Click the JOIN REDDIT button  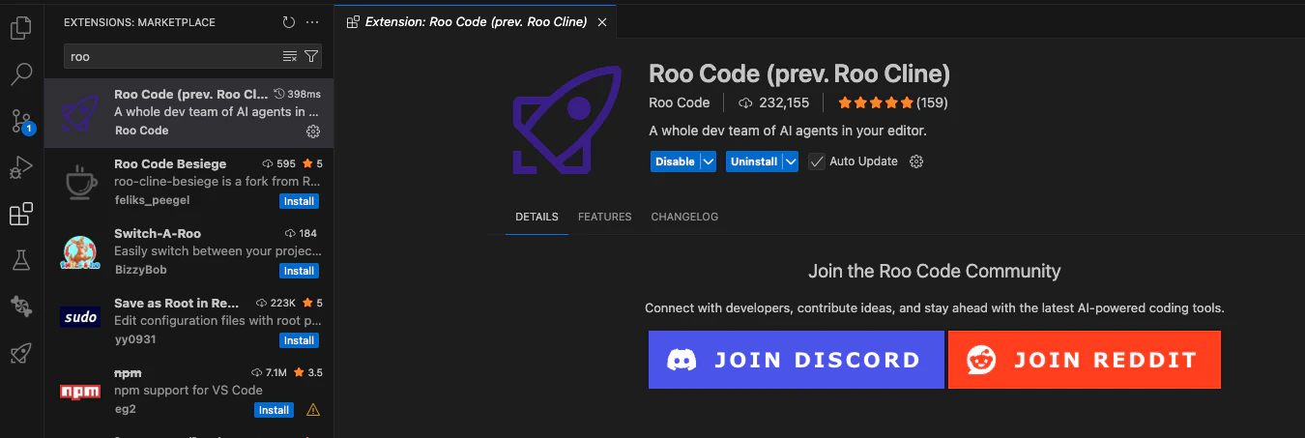tap(1085, 360)
